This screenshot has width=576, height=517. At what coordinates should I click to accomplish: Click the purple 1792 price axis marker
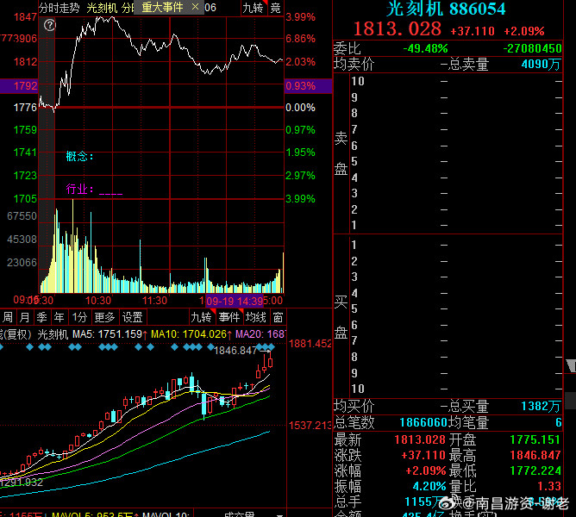click(19, 86)
